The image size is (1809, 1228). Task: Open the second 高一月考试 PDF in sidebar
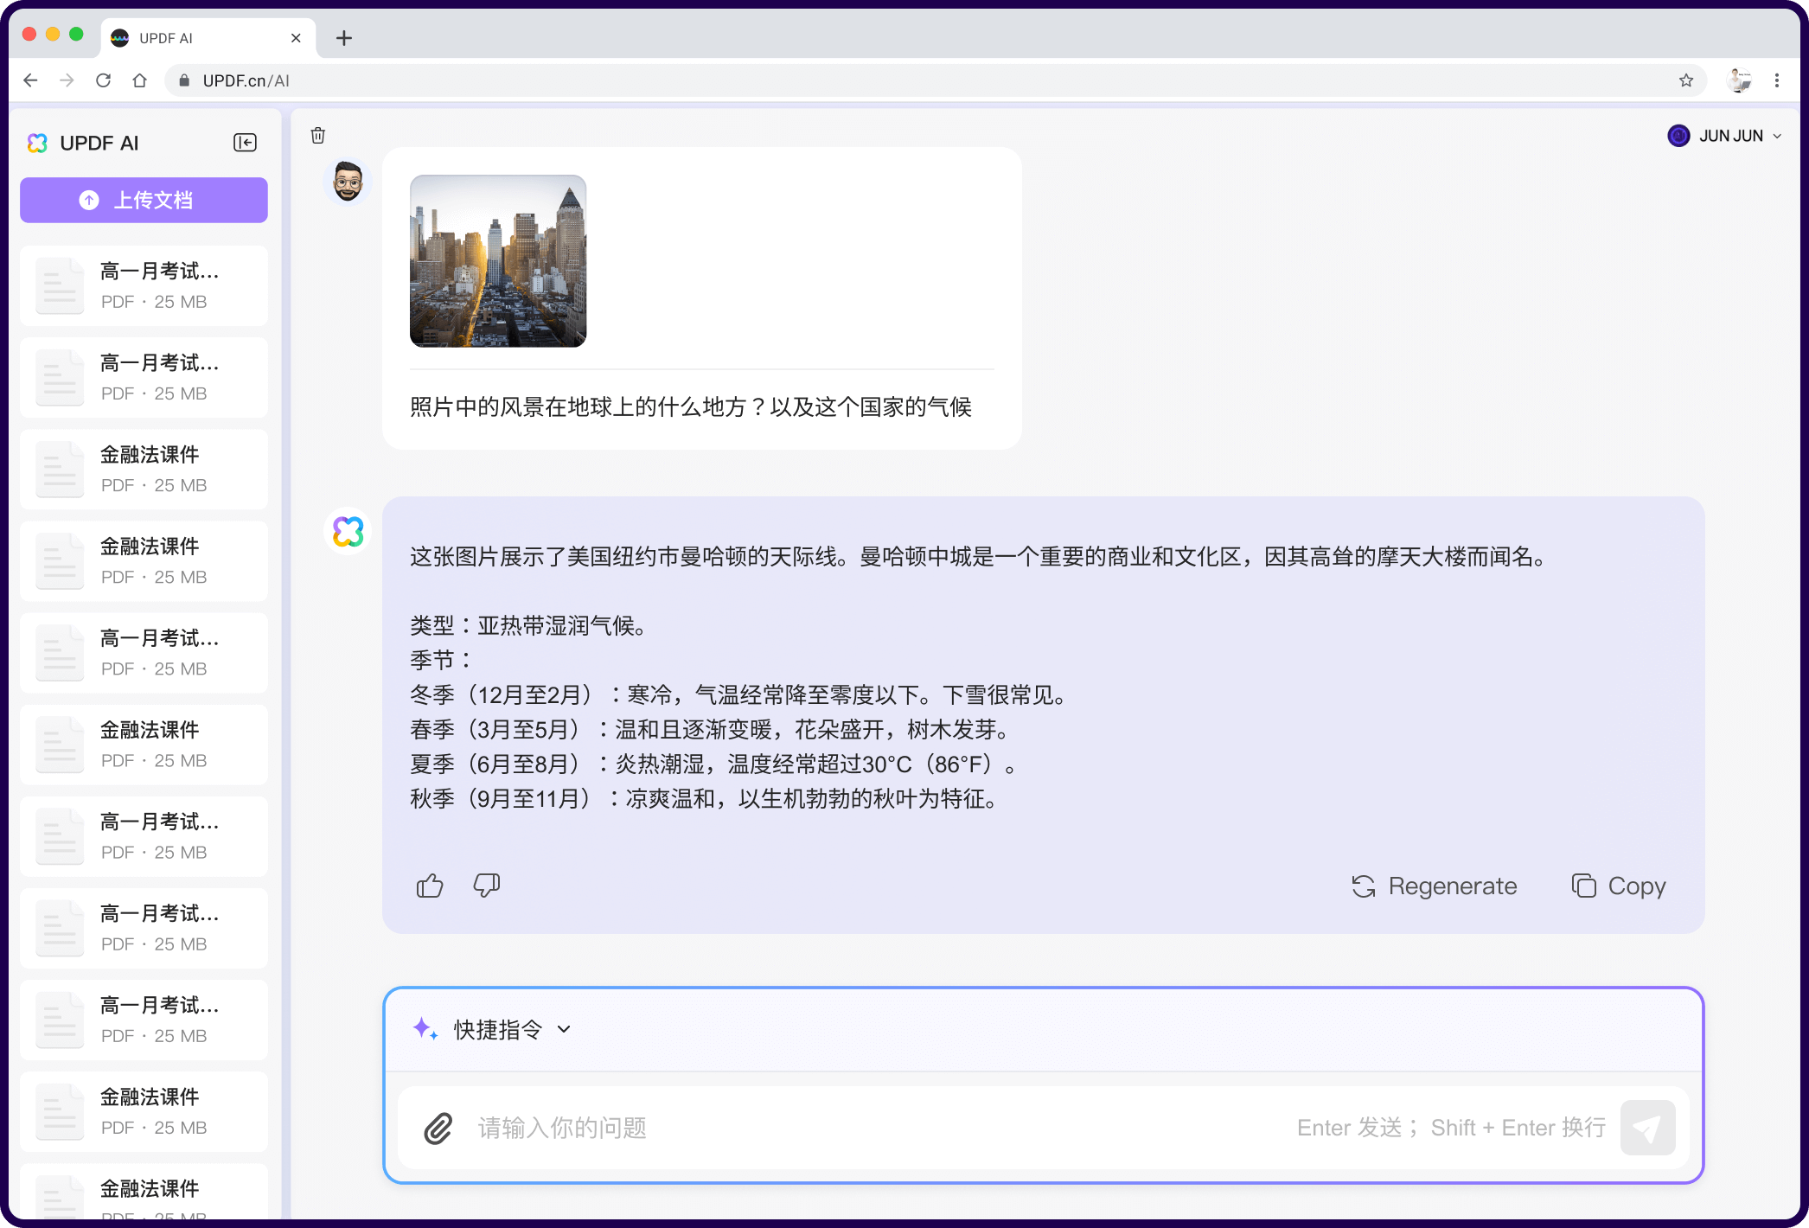pos(144,377)
